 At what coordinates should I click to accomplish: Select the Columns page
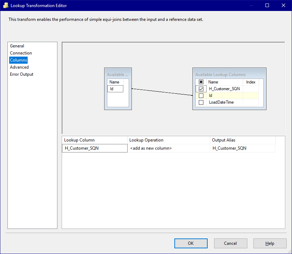18,60
